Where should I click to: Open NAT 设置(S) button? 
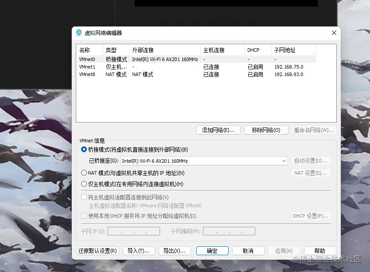(x=311, y=173)
